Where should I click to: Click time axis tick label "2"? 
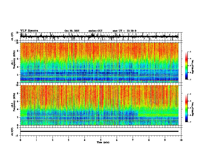click(x=53, y=140)
